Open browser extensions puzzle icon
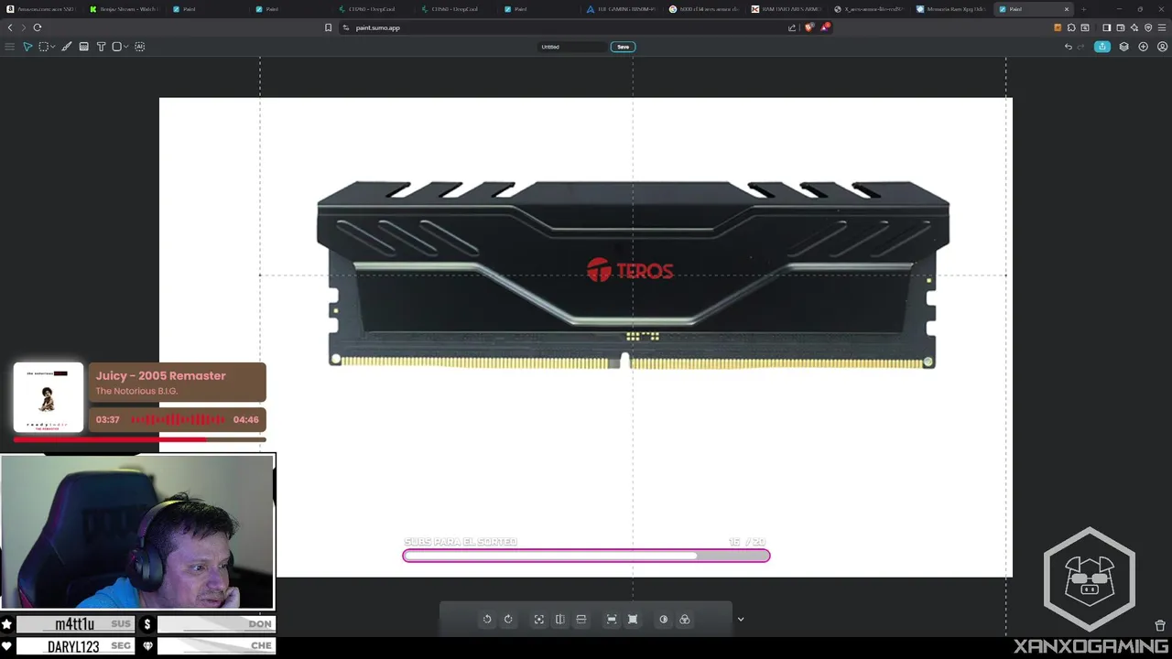The image size is (1172, 659). (x=1071, y=27)
